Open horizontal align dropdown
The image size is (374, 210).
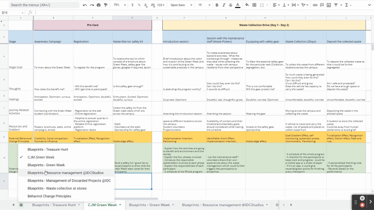(276, 5)
